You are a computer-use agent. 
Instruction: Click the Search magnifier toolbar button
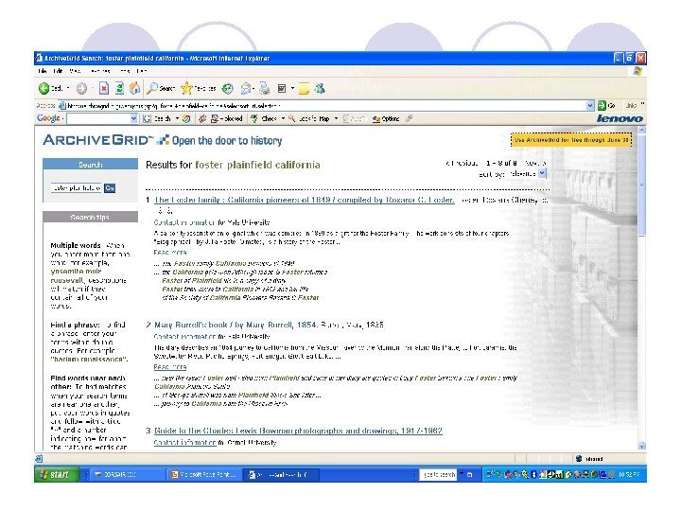(161, 88)
